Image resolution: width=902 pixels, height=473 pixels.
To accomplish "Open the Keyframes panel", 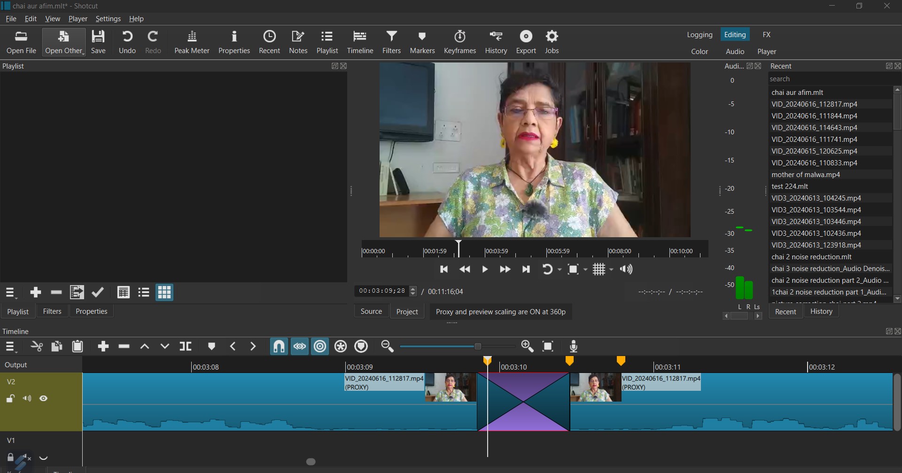I will 459,42.
